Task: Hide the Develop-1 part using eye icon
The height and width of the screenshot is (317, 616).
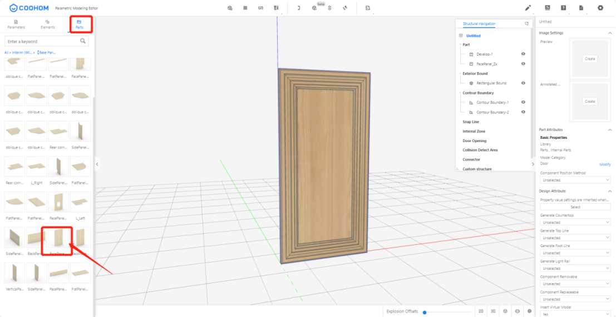Action: click(x=523, y=54)
